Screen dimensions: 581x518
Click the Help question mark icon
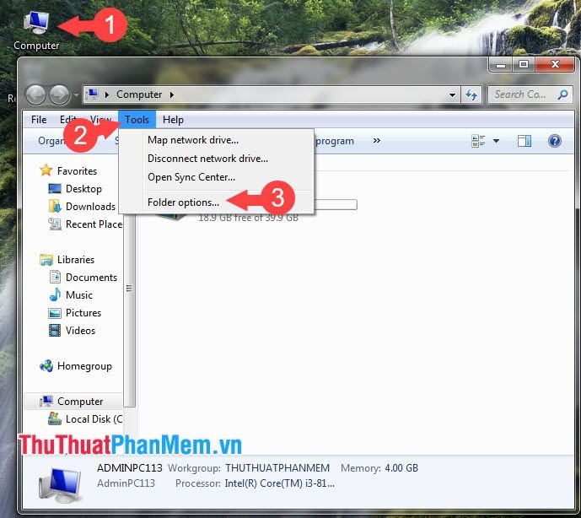click(x=554, y=141)
